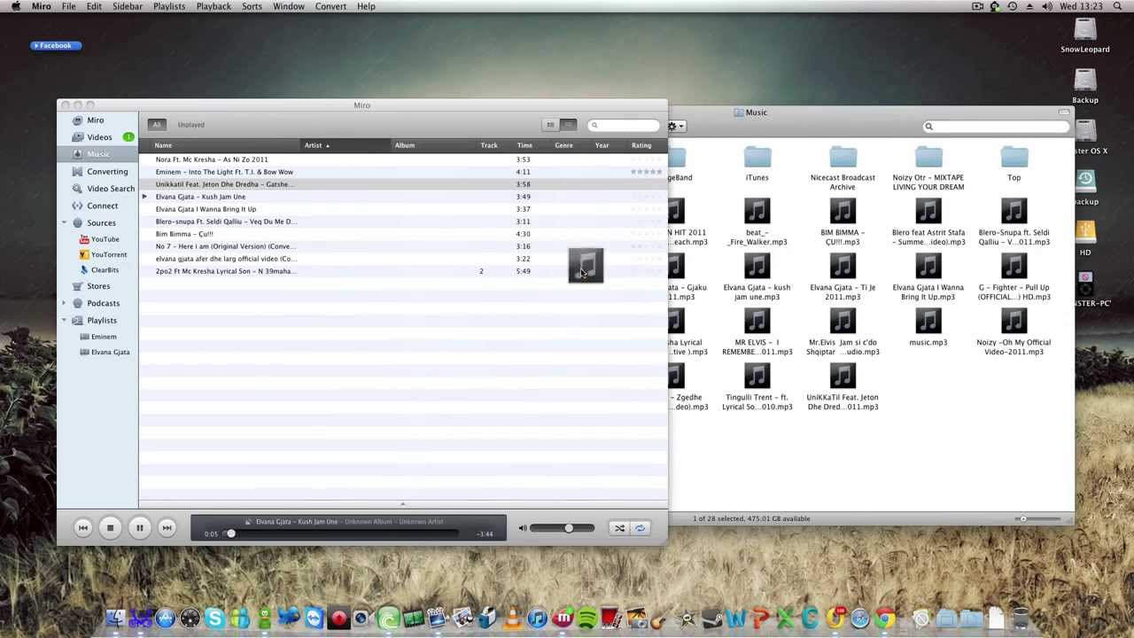Select the All filter button

156,125
